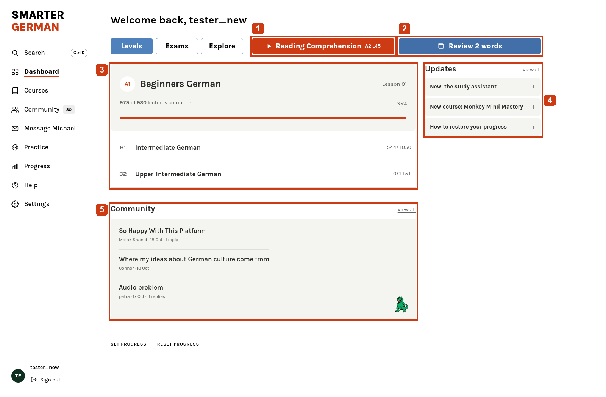Screen dimensions: 606x397
Task: Click the Courses book icon
Action: 15,91
